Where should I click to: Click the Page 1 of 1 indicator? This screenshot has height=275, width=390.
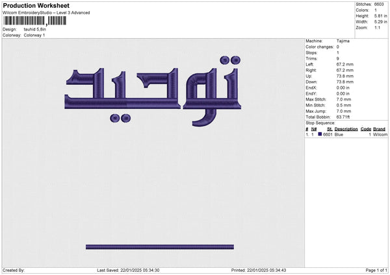(x=376, y=270)
